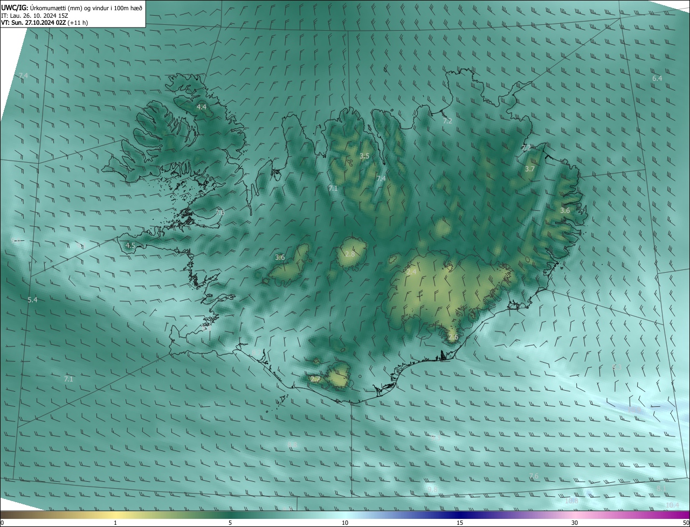This screenshot has width=690, height=527.
Task: Click the color scale tick labeled 0
Action: coord(2,523)
